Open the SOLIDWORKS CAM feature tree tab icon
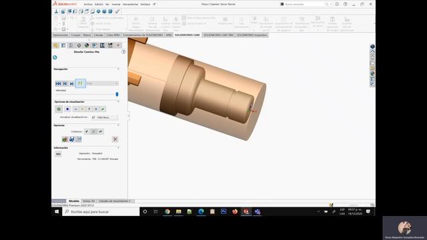 (95, 45)
